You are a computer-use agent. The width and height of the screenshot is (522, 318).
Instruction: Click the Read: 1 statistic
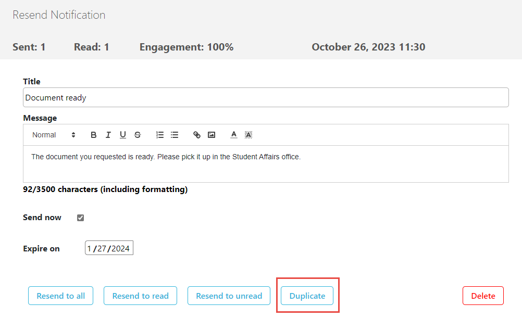pyautogui.click(x=92, y=47)
